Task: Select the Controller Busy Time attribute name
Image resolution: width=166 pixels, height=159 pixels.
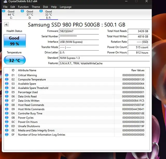Action: 30,113
